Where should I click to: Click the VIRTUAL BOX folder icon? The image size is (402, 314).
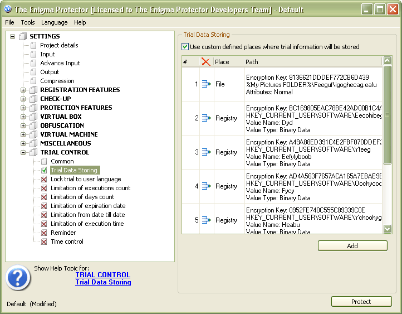point(33,117)
